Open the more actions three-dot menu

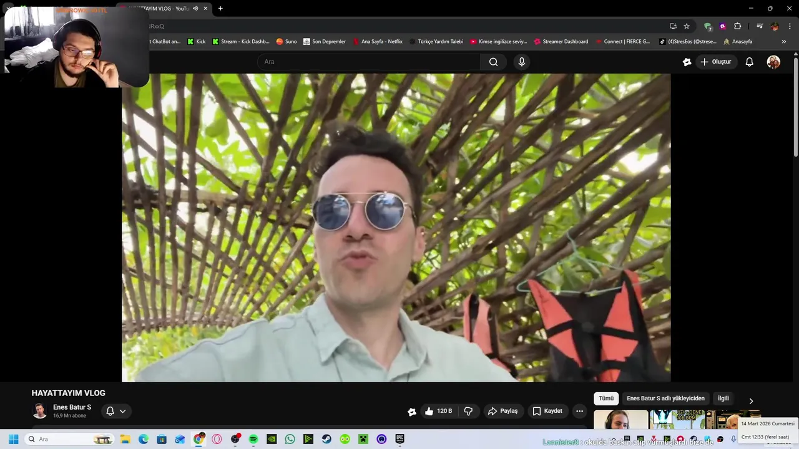[x=579, y=411]
